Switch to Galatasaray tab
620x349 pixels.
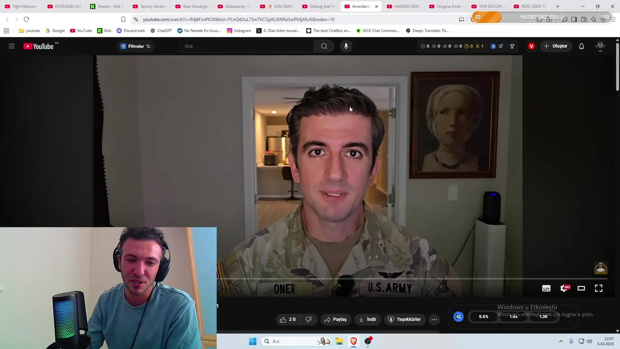pyautogui.click(x=234, y=6)
